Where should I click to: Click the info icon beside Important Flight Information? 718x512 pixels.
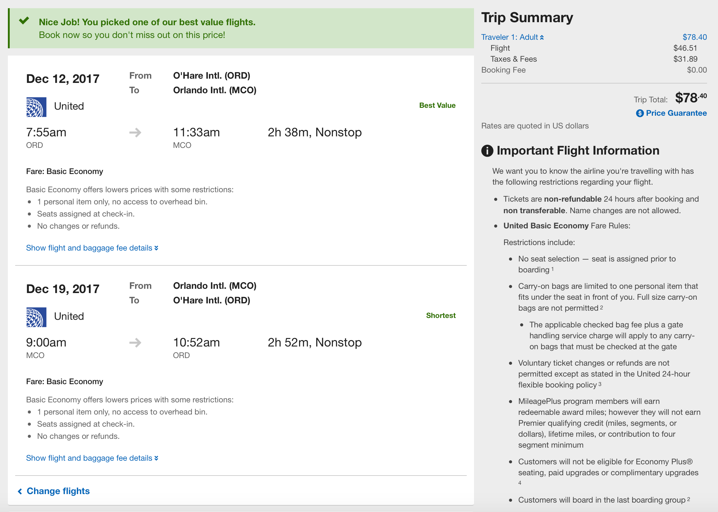coord(487,151)
